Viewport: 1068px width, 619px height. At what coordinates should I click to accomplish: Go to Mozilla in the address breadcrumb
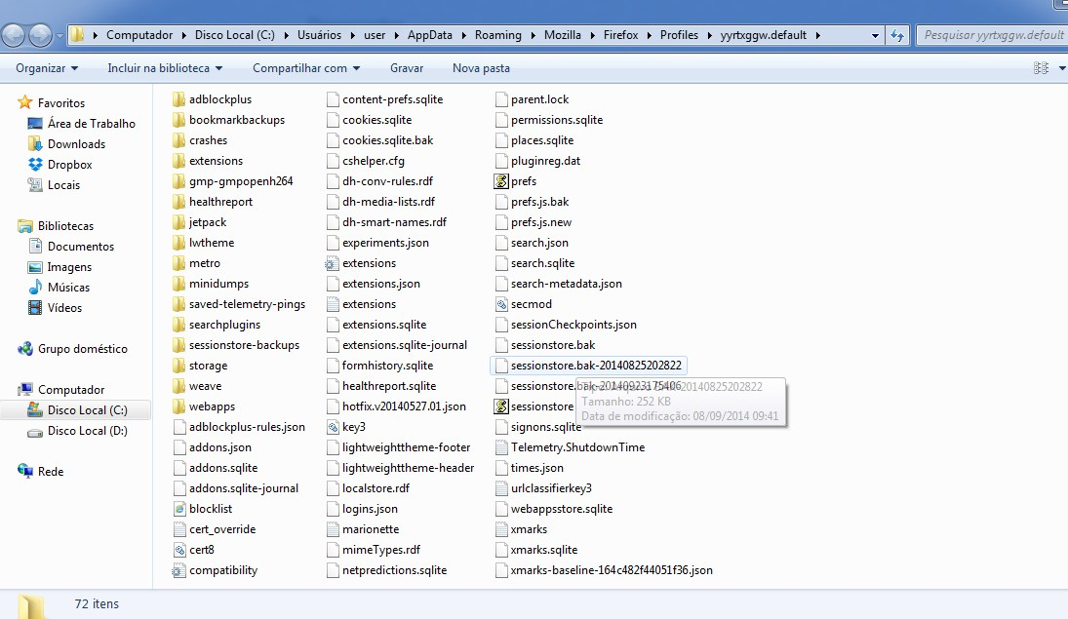pos(563,35)
